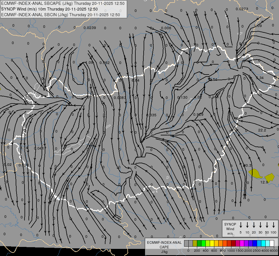This screenshot has height=256, width=279.
Task: Pick the white 6000 J/kg color swatch
Action: [272, 243]
